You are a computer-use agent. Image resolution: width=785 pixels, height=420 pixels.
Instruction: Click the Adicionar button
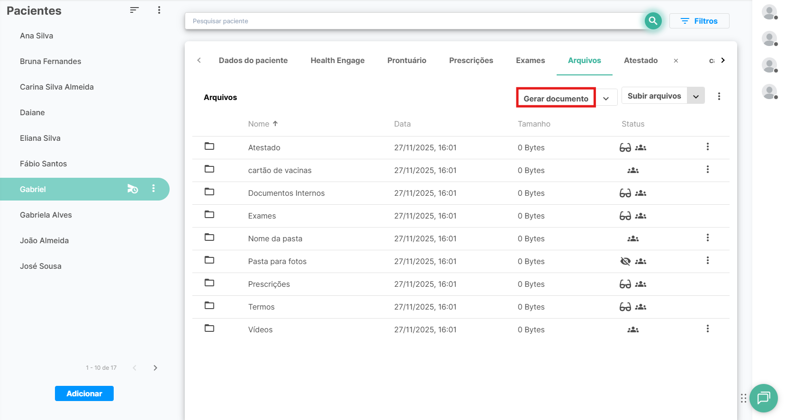[x=84, y=393]
